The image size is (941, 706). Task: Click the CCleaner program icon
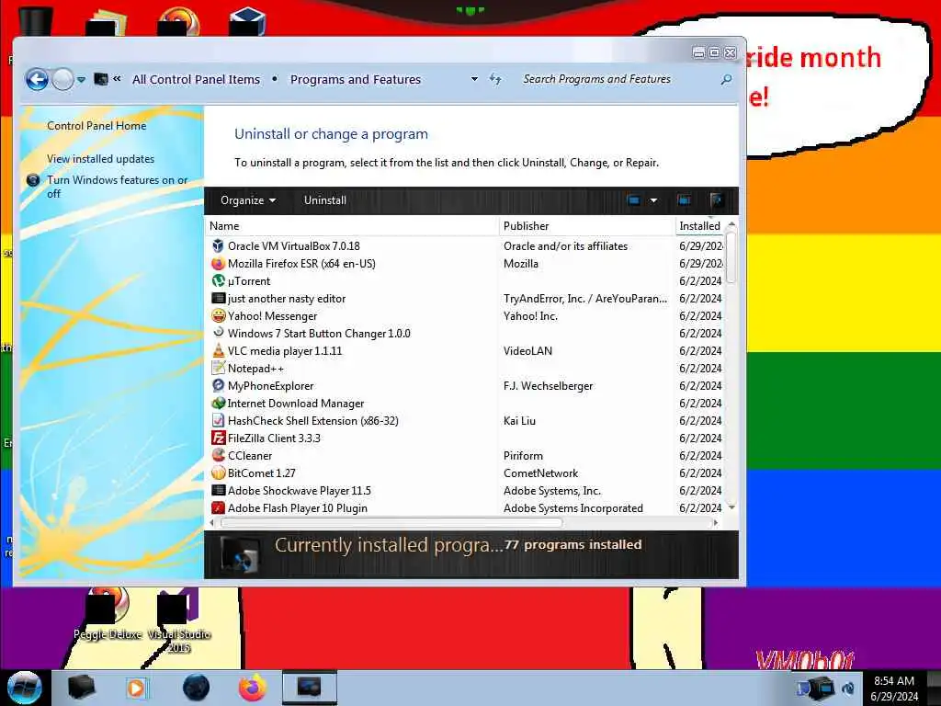[x=218, y=455]
